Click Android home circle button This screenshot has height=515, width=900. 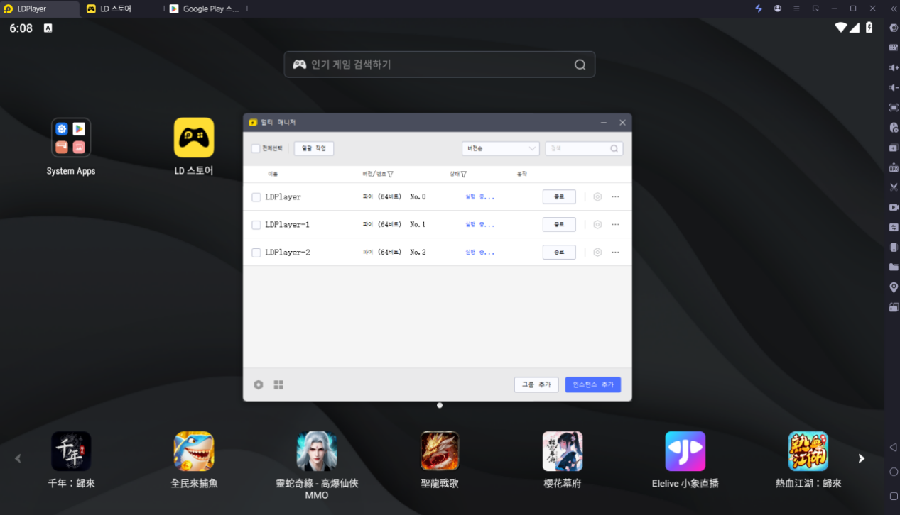(894, 472)
